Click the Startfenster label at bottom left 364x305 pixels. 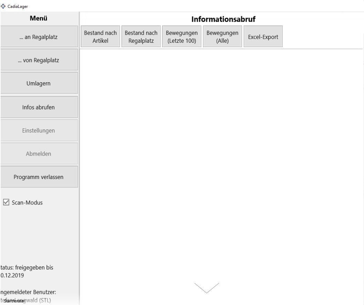[x=15, y=301]
